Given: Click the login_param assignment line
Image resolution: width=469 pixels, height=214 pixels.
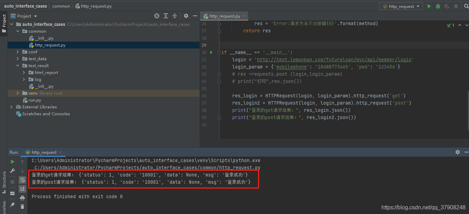Looking at the screenshot, I should pyautogui.click(x=316, y=67).
